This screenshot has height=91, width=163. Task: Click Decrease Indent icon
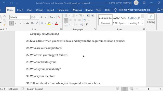[88, 16]
